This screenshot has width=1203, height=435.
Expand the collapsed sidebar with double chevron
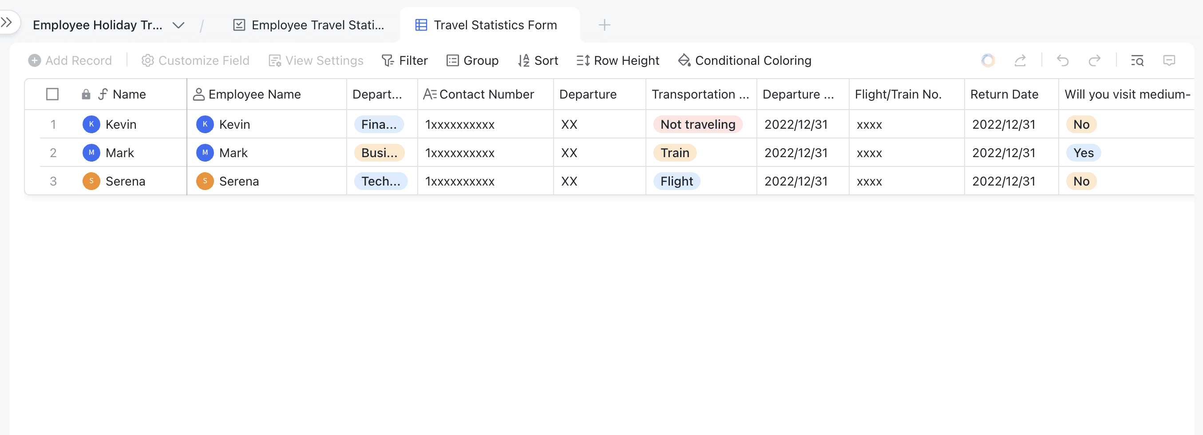[x=7, y=22]
